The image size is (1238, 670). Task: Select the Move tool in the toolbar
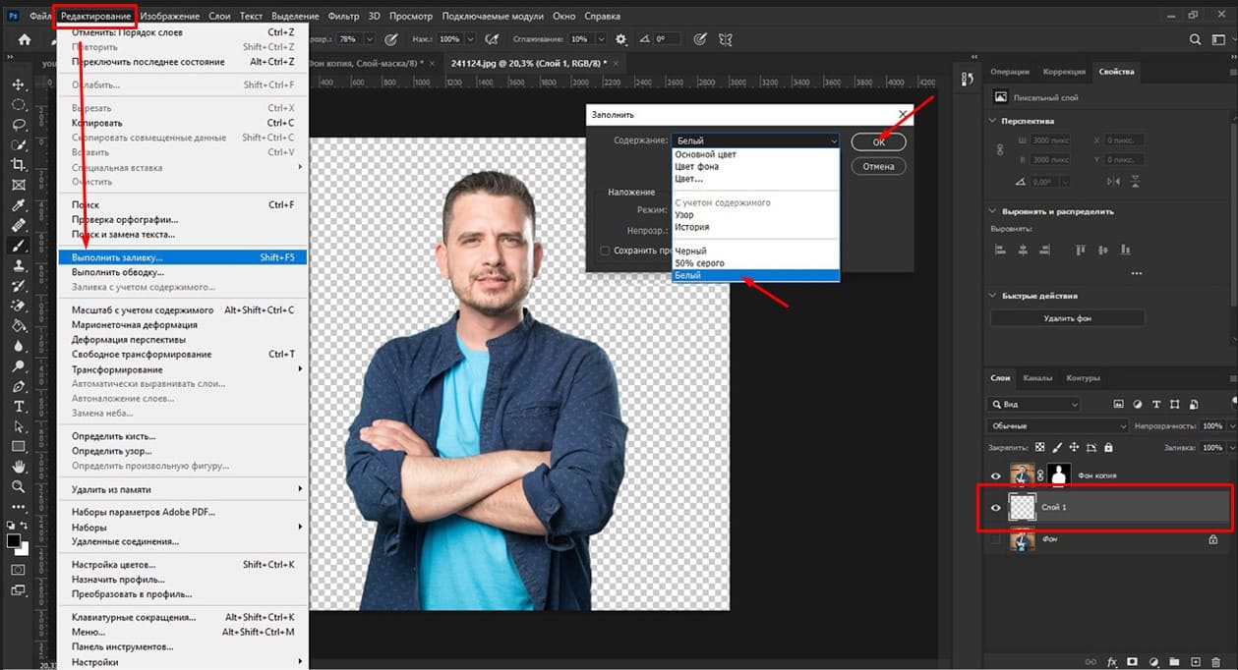point(18,84)
